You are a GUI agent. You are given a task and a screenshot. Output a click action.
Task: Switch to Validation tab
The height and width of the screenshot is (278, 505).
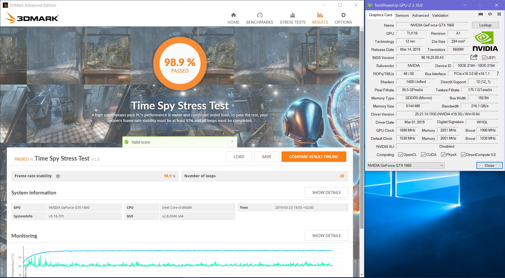tap(440, 15)
